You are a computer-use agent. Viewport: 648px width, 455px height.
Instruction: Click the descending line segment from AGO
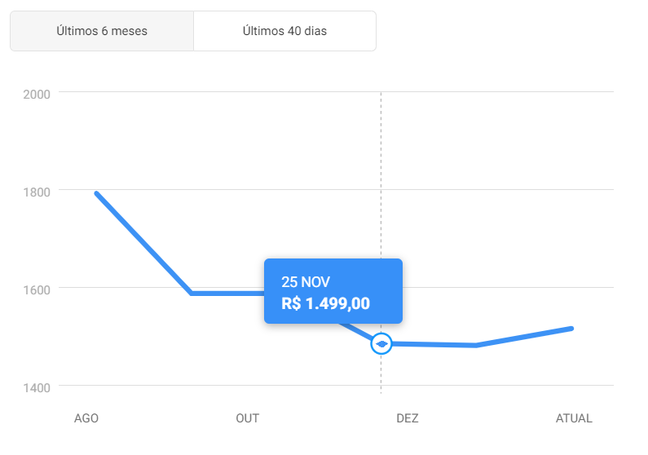click(143, 243)
